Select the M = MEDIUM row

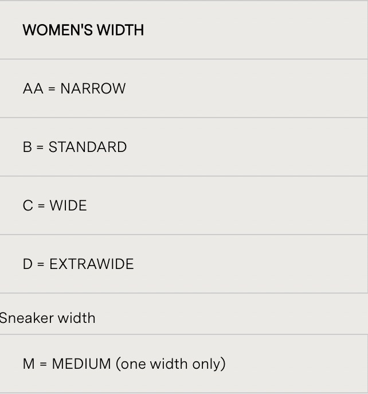click(x=183, y=364)
